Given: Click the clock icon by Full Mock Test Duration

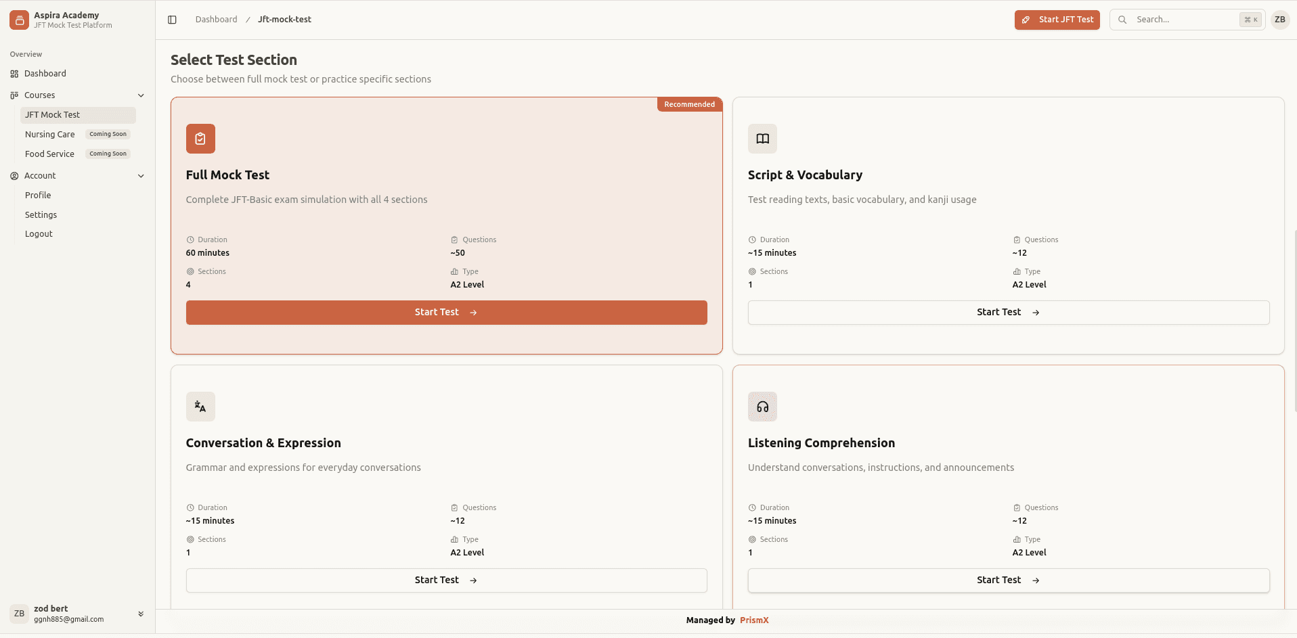Looking at the screenshot, I should click(190, 240).
